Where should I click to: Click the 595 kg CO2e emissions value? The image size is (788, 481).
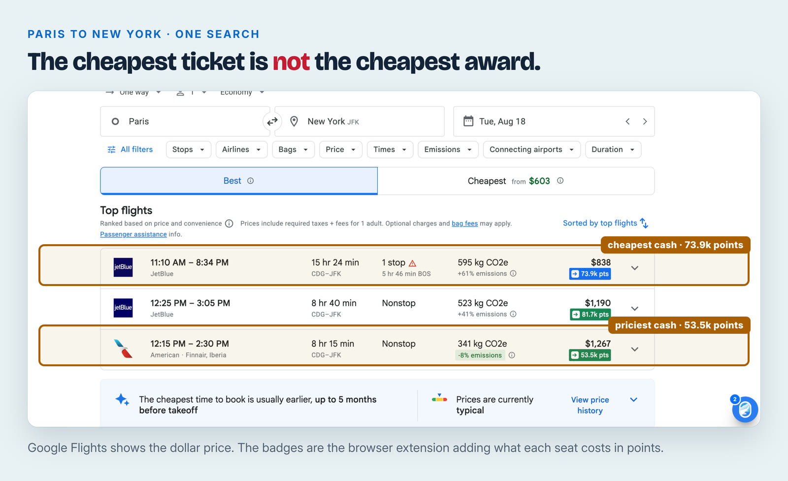point(483,262)
